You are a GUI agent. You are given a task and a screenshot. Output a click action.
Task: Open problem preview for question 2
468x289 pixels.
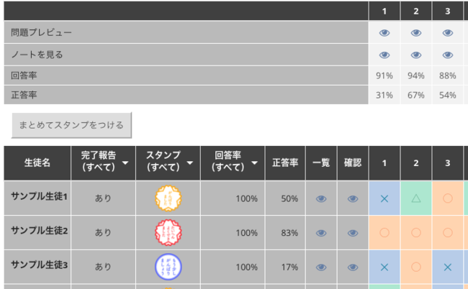(x=416, y=33)
